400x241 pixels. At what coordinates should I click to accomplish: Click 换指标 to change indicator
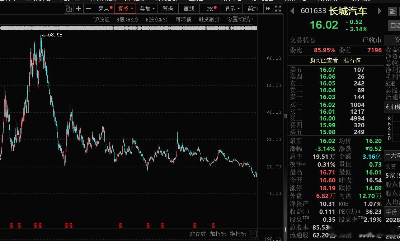pos(238,234)
